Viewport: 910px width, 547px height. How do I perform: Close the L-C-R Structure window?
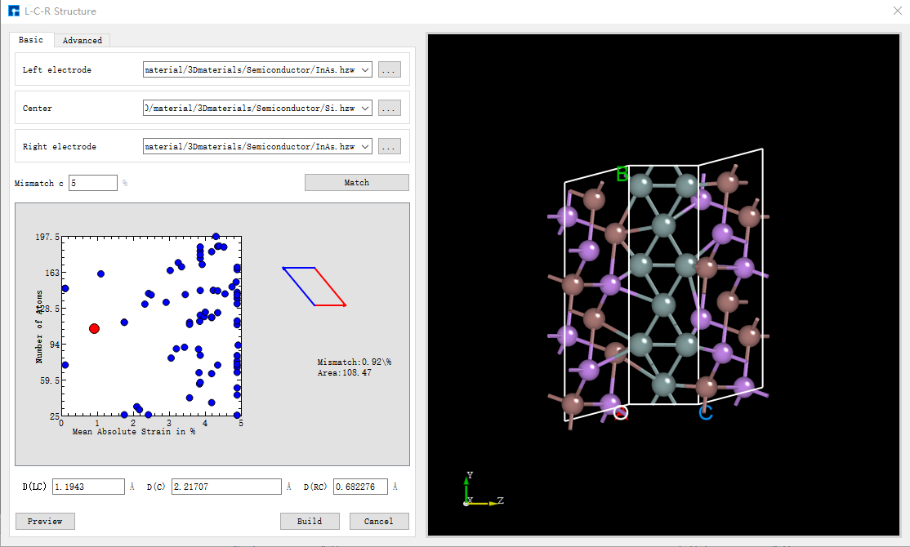(897, 11)
